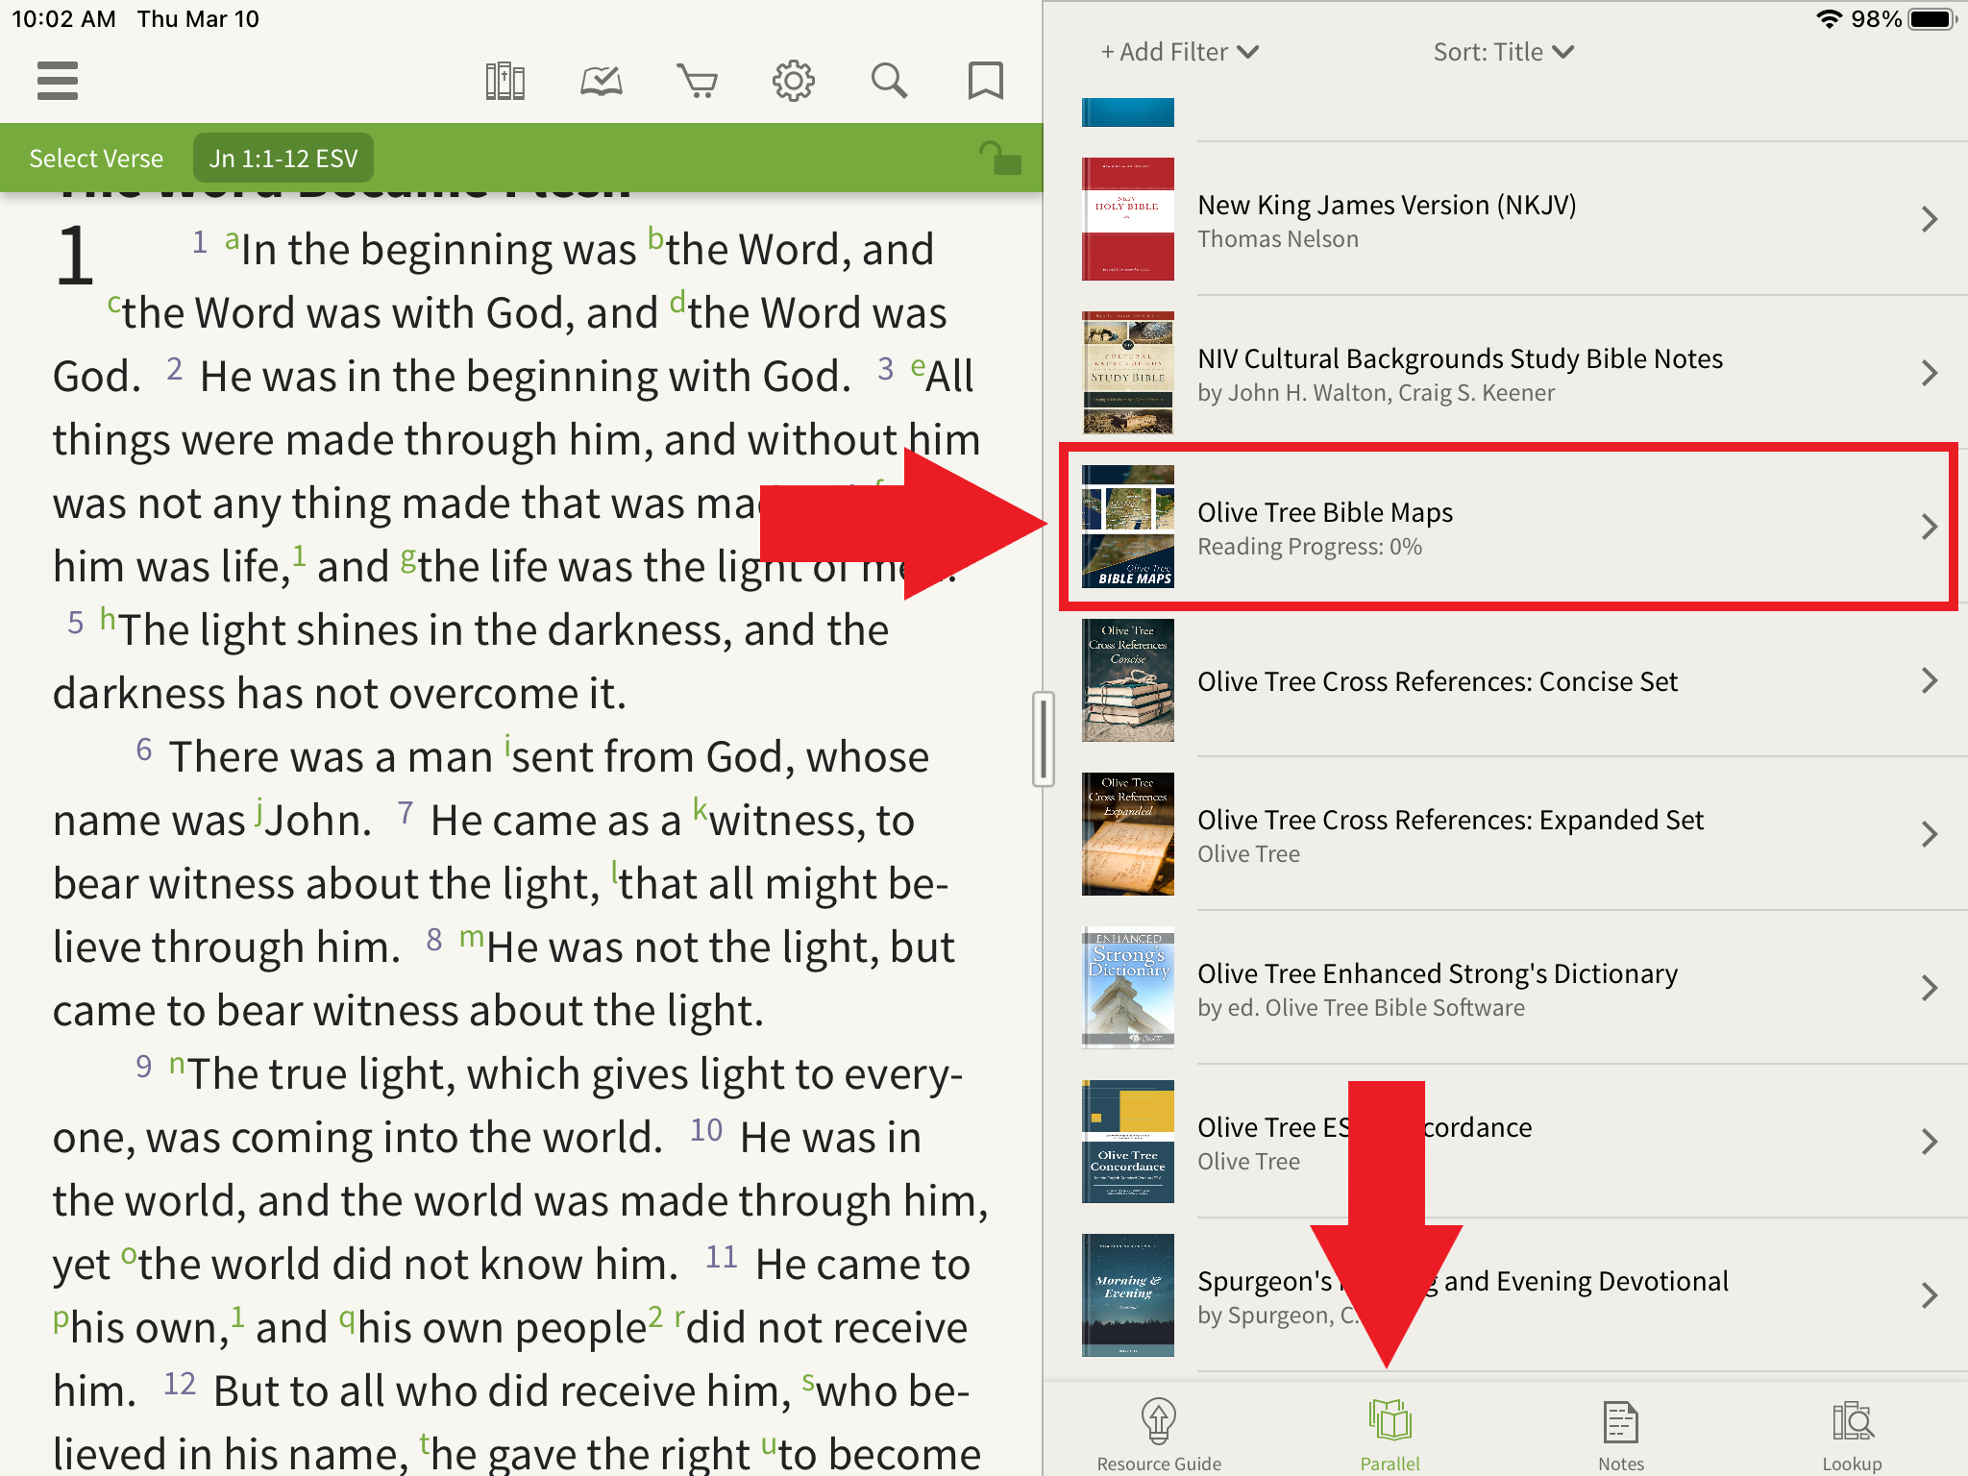Open the store cart icon
This screenshot has height=1476, width=1968.
(x=698, y=82)
